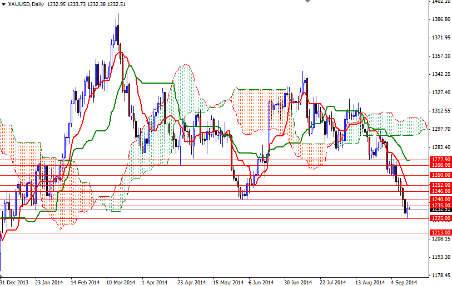Click the 4 Sep 2014 date label
This screenshot has height=286, width=452.
coord(404,282)
